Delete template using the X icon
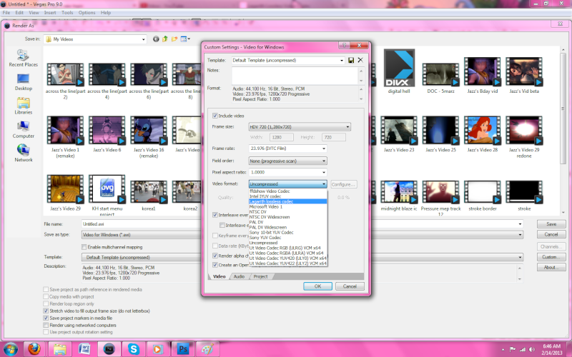Image resolution: width=572 pixels, height=357 pixels. pos(360,60)
